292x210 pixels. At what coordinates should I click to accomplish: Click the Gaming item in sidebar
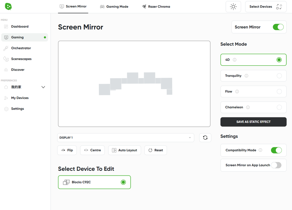[x=25, y=37]
